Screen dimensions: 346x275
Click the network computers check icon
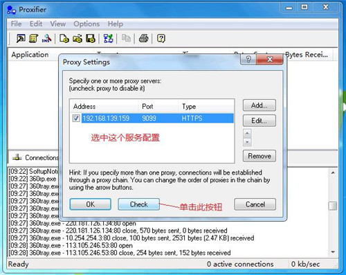(108, 38)
